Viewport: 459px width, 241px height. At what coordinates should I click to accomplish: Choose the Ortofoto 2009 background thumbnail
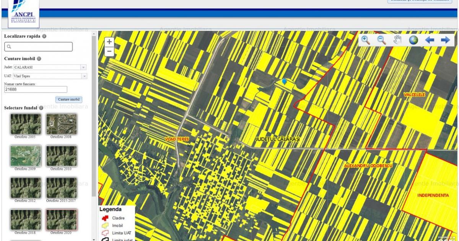point(25,156)
